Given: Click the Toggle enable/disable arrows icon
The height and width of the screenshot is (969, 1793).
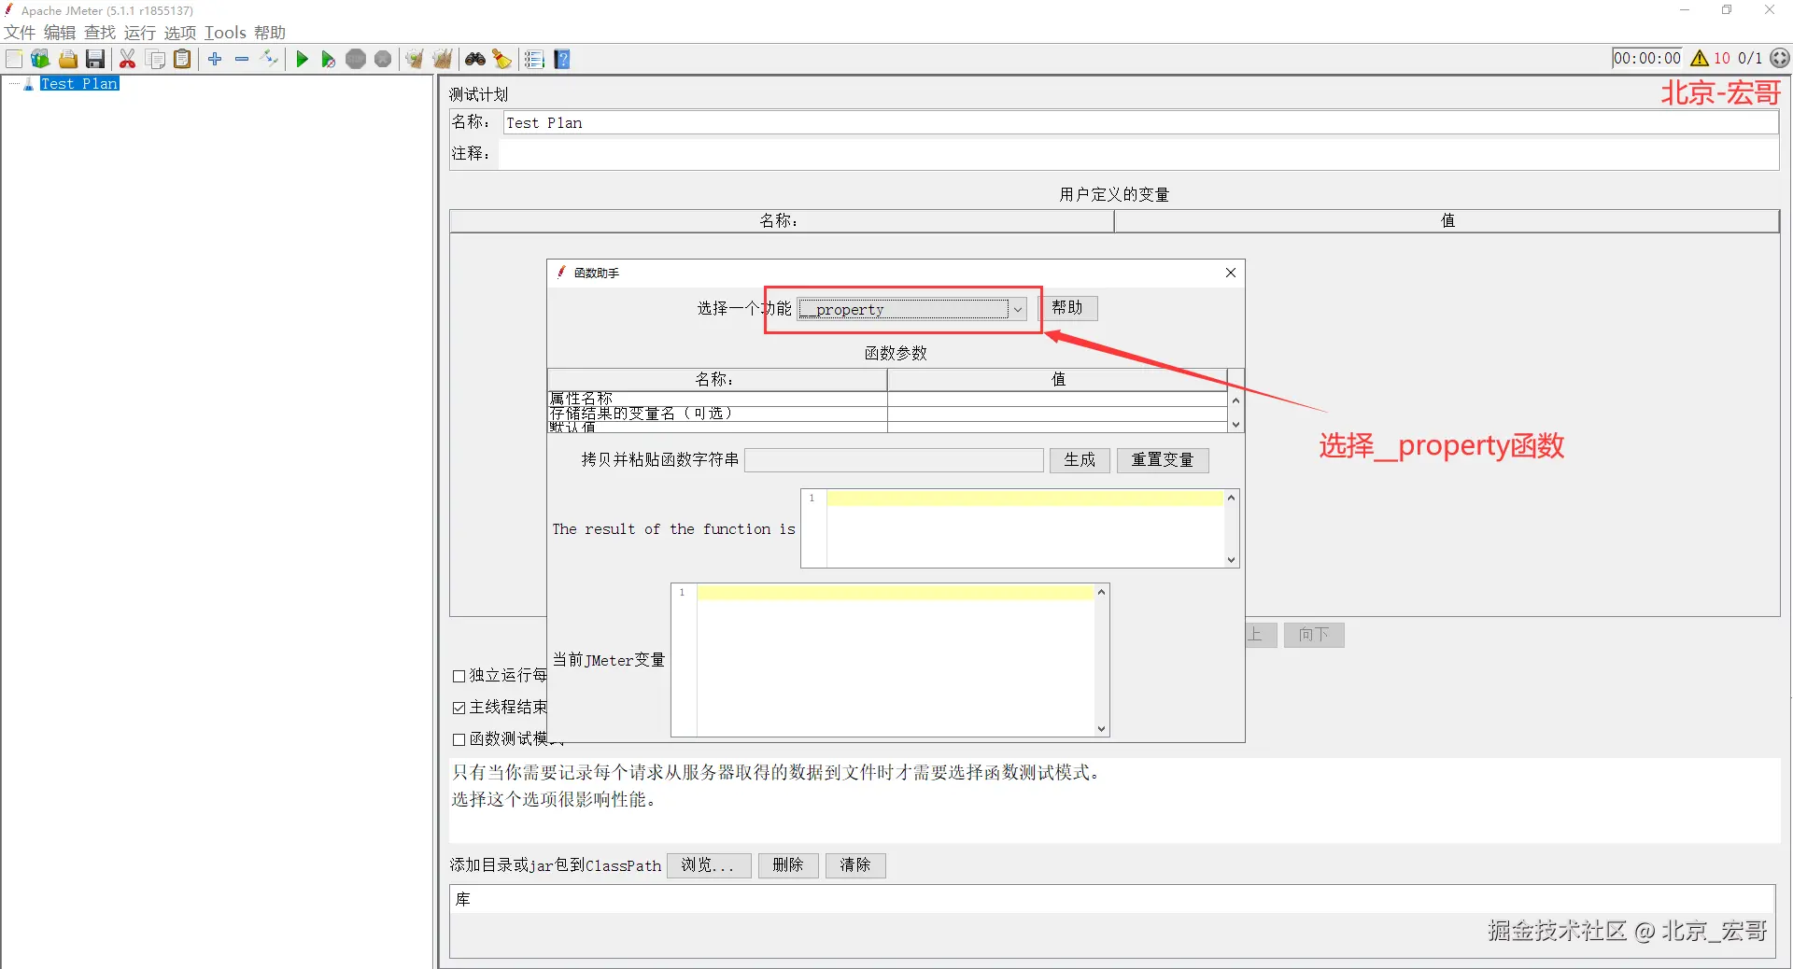Looking at the screenshot, I should coord(269,59).
